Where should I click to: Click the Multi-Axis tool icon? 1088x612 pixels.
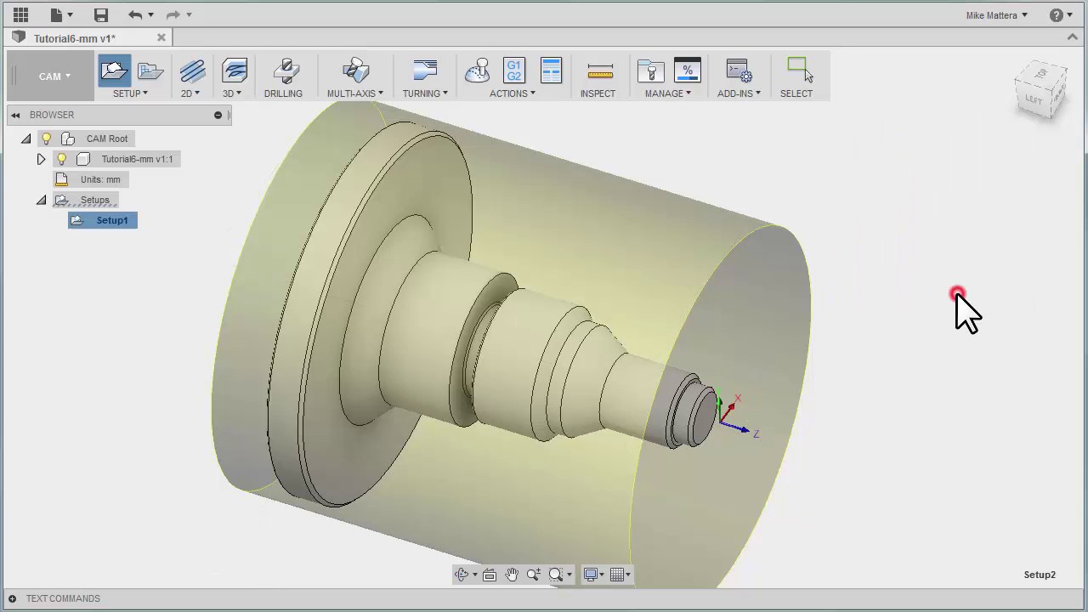pyautogui.click(x=355, y=71)
